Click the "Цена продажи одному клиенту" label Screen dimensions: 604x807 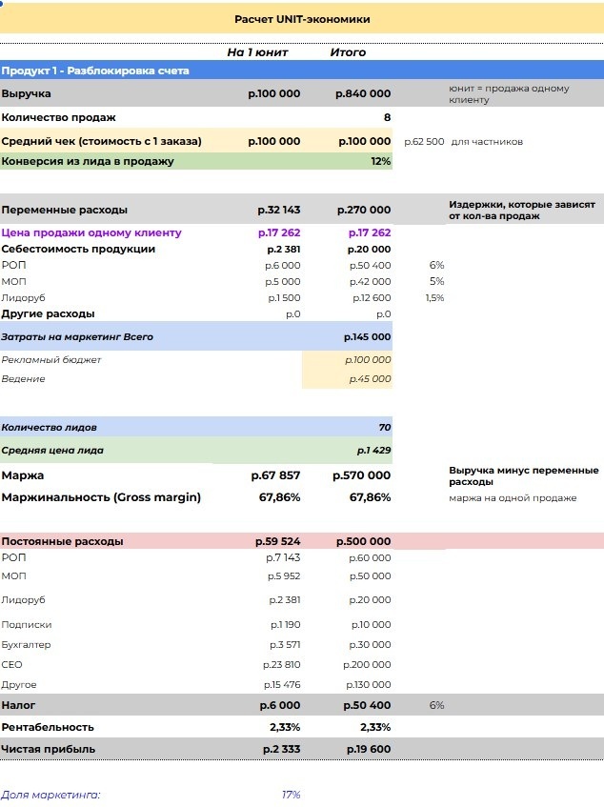(91, 232)
